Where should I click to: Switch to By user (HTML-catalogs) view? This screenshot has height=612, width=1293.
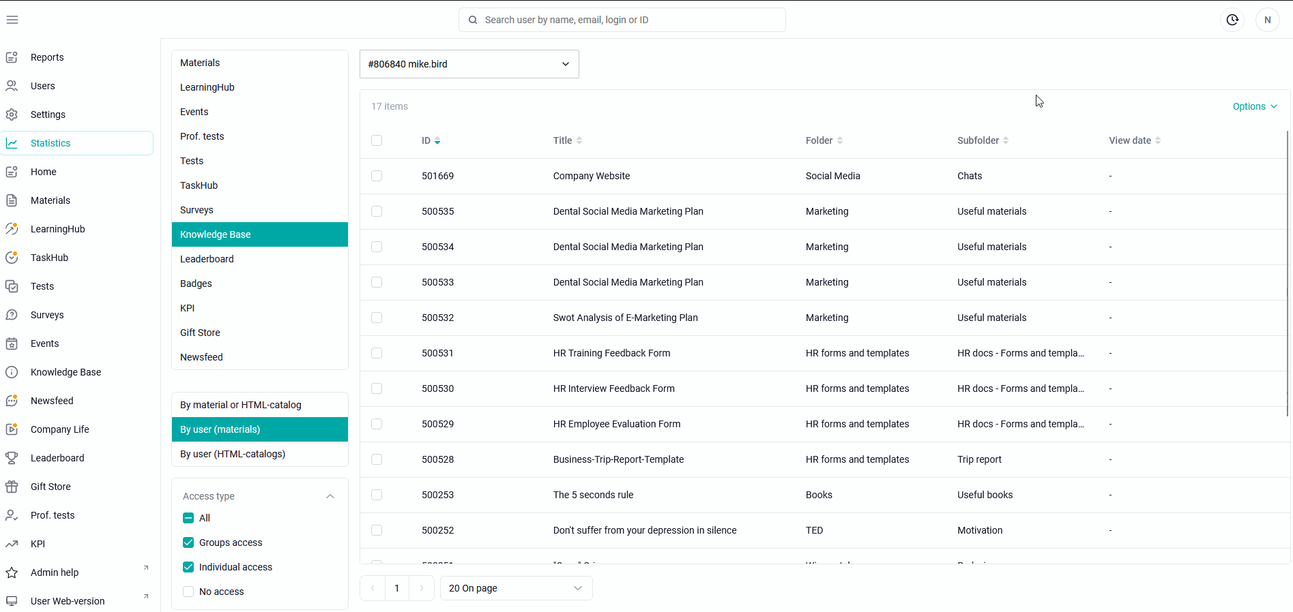tap(260, 454)
